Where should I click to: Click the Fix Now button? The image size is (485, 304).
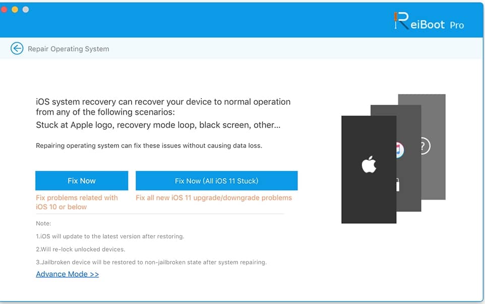pyautogui.click(x=81, y=180)
